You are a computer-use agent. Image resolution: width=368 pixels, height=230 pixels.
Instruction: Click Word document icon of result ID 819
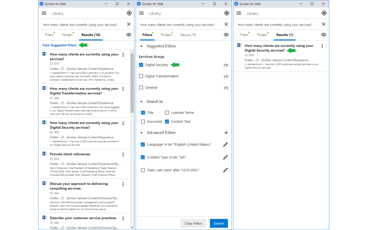[x=44, y=54]
